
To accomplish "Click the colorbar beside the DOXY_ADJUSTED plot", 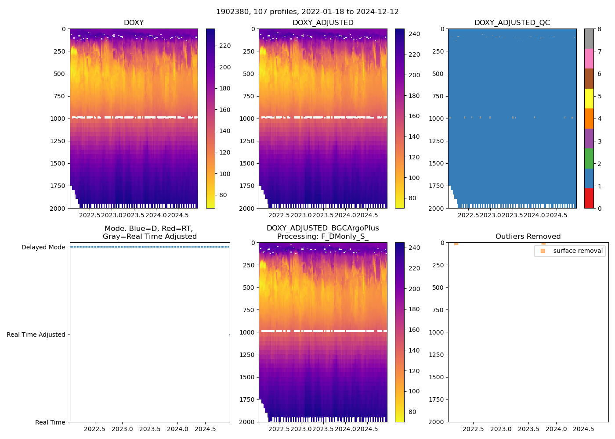I will point(399,119).
